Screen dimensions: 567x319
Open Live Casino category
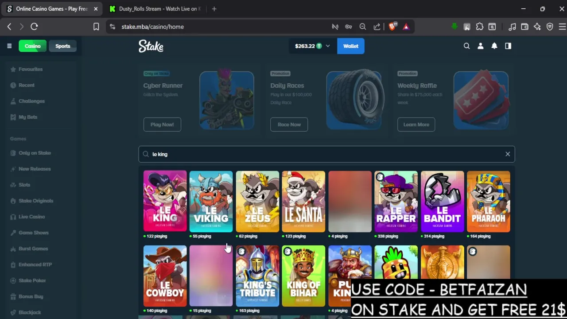(31, 217)
